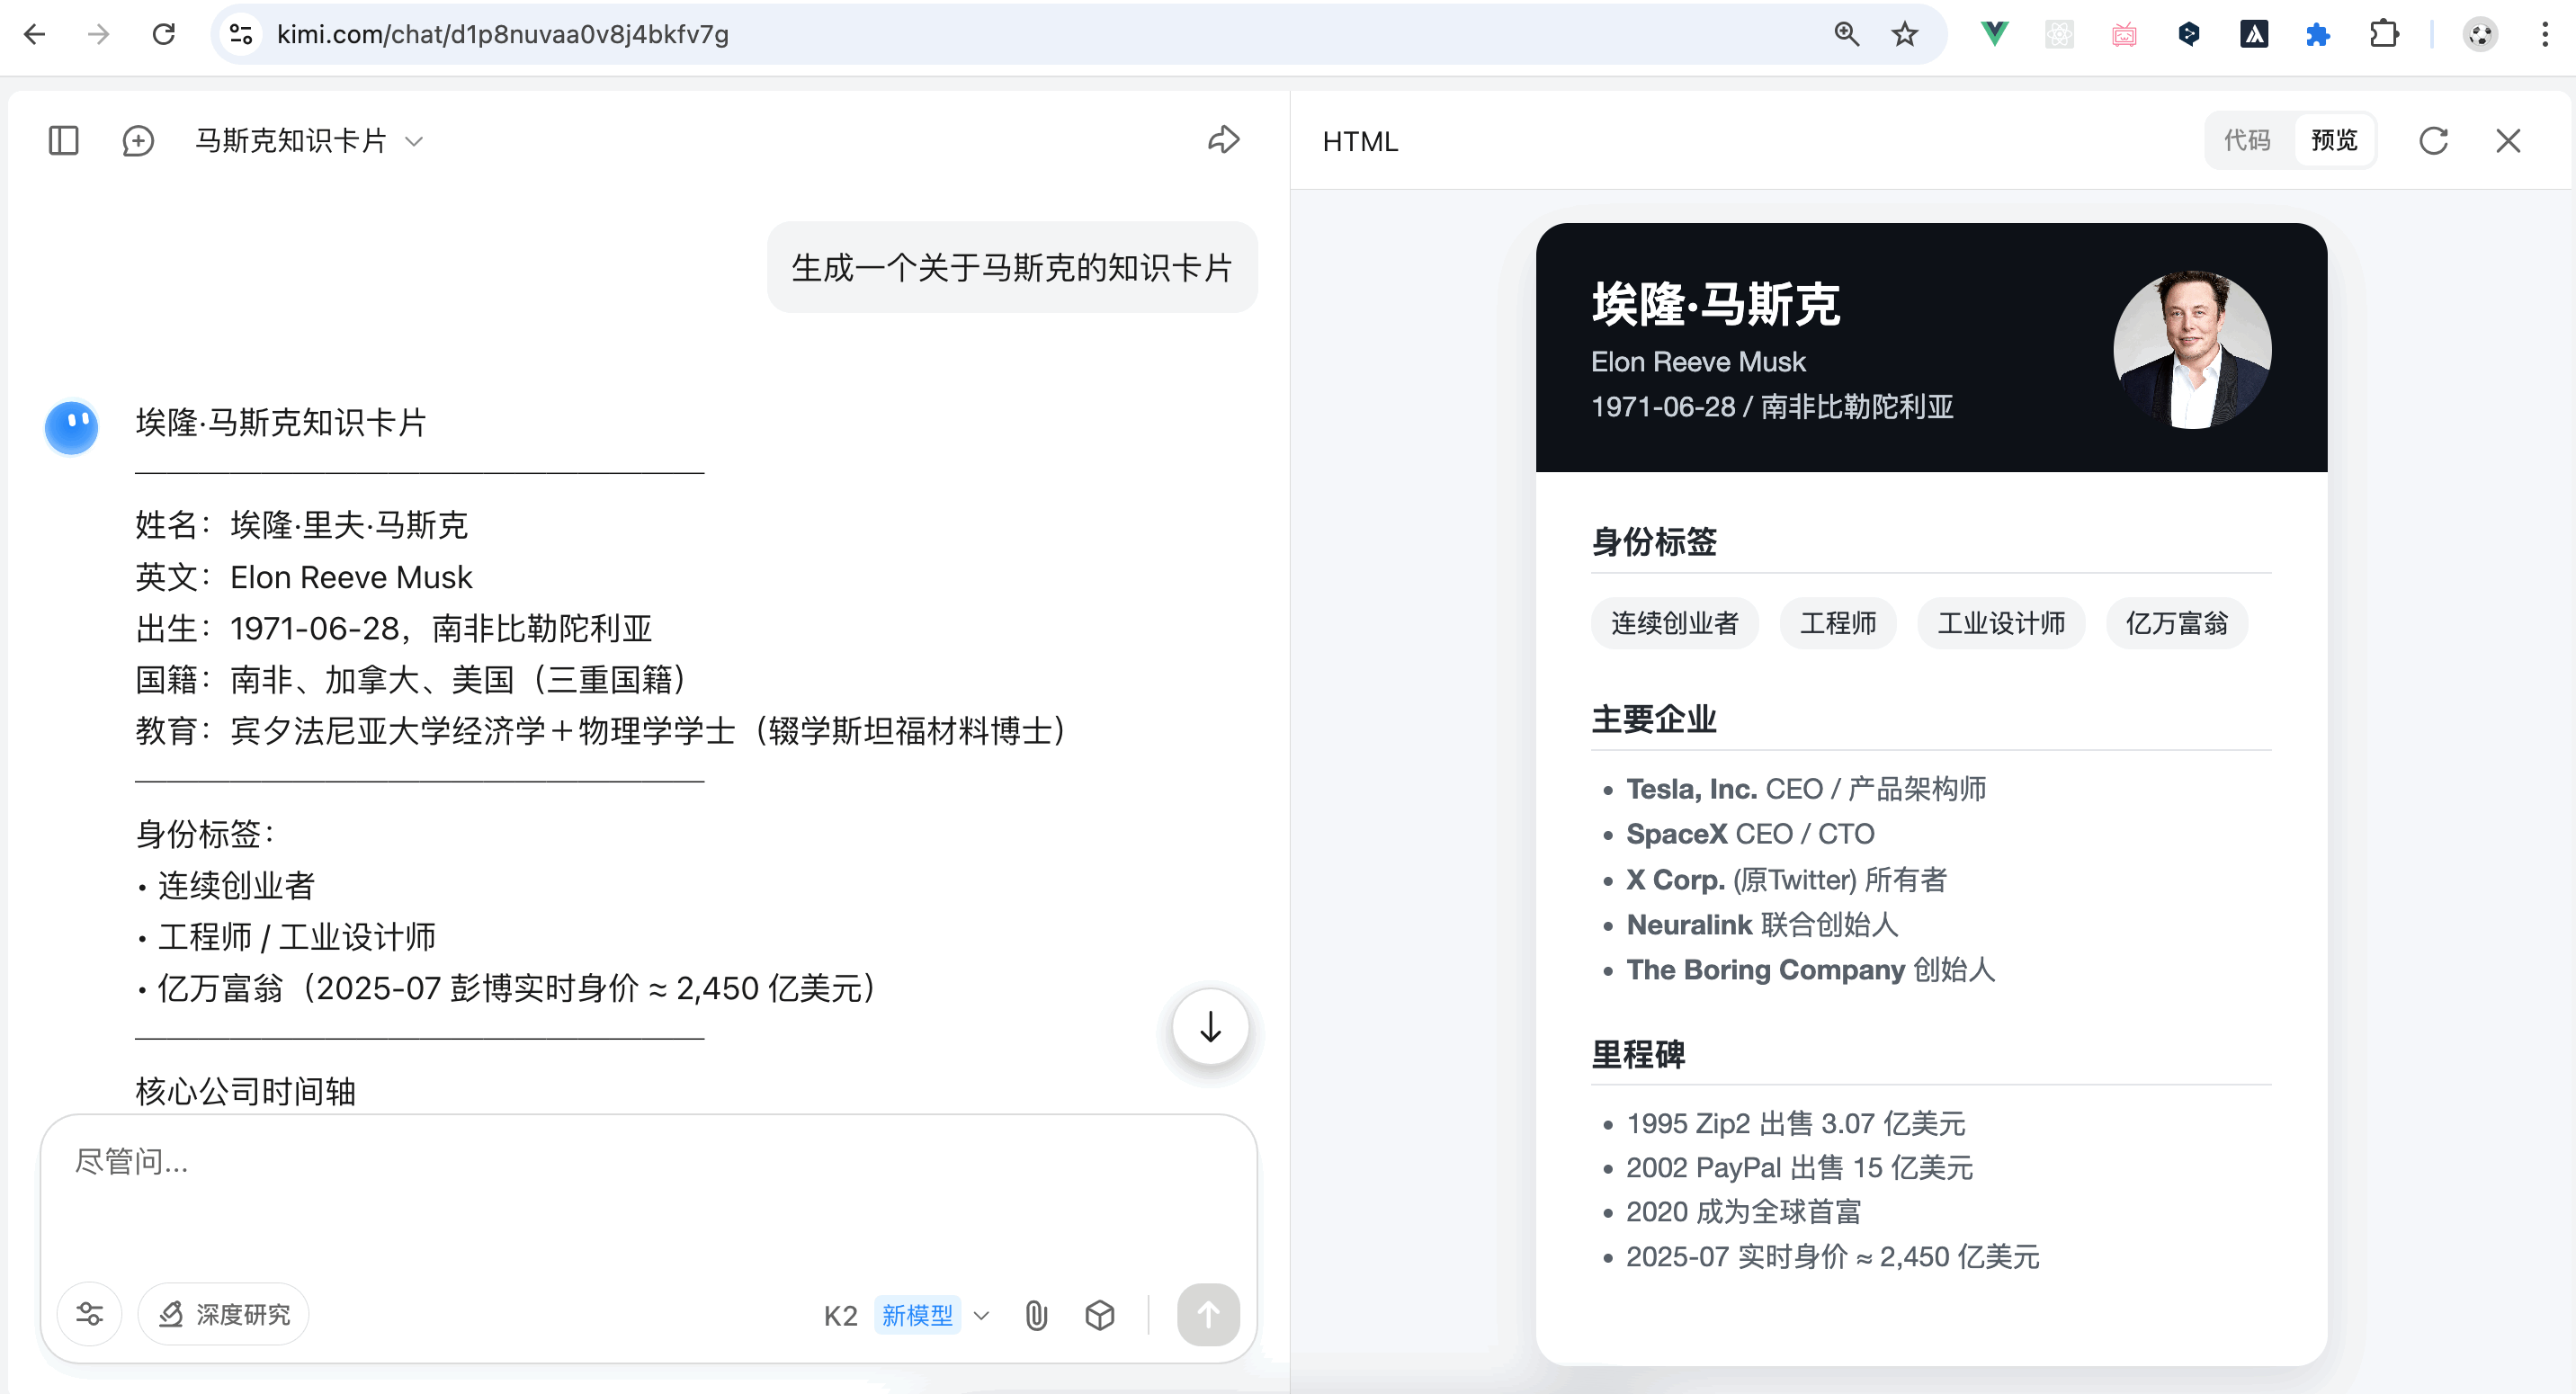This screenshot has width=2576, height=1394.
Task: Toggle 深度研究 deep research mode
Action: (224, 1314)
